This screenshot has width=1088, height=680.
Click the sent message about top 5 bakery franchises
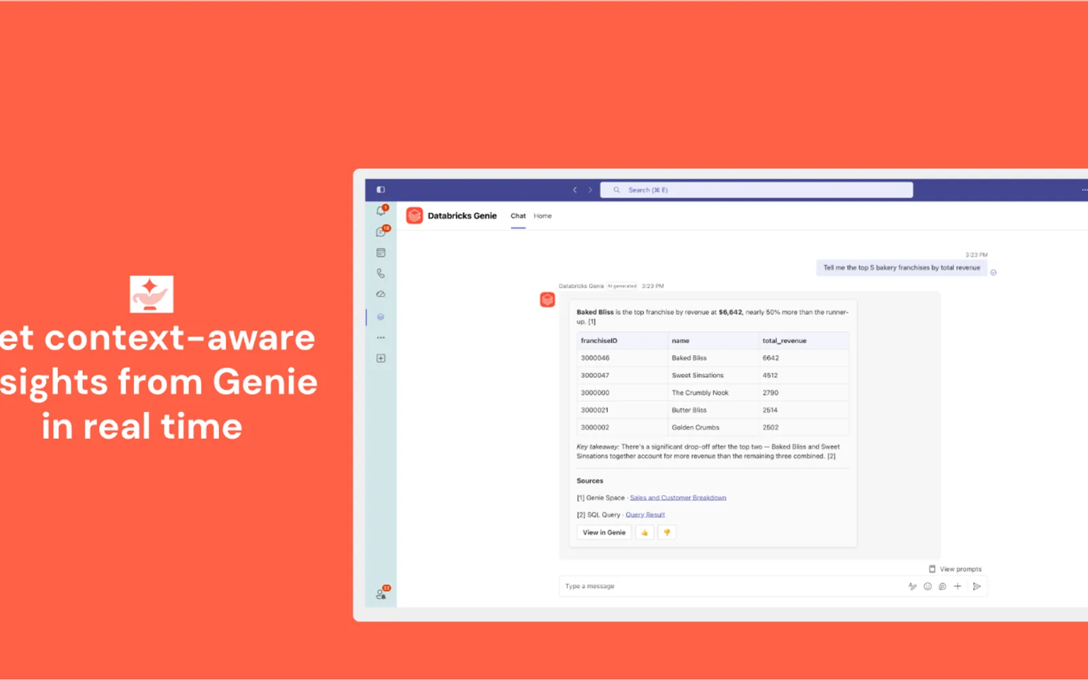click(x=902, y=268)
